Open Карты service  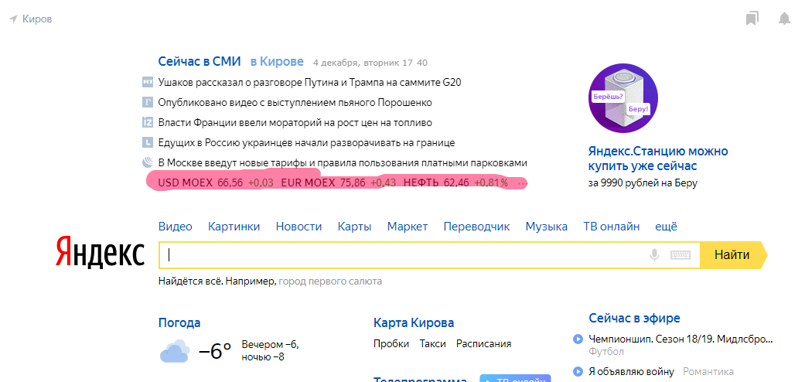355,227
